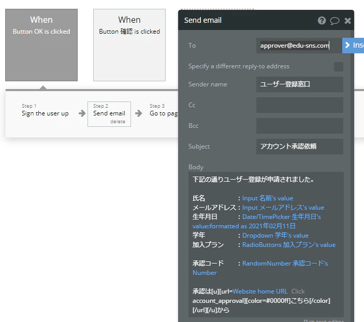
Task: Click the 氏名 label in body
Action: pos(199,198)
